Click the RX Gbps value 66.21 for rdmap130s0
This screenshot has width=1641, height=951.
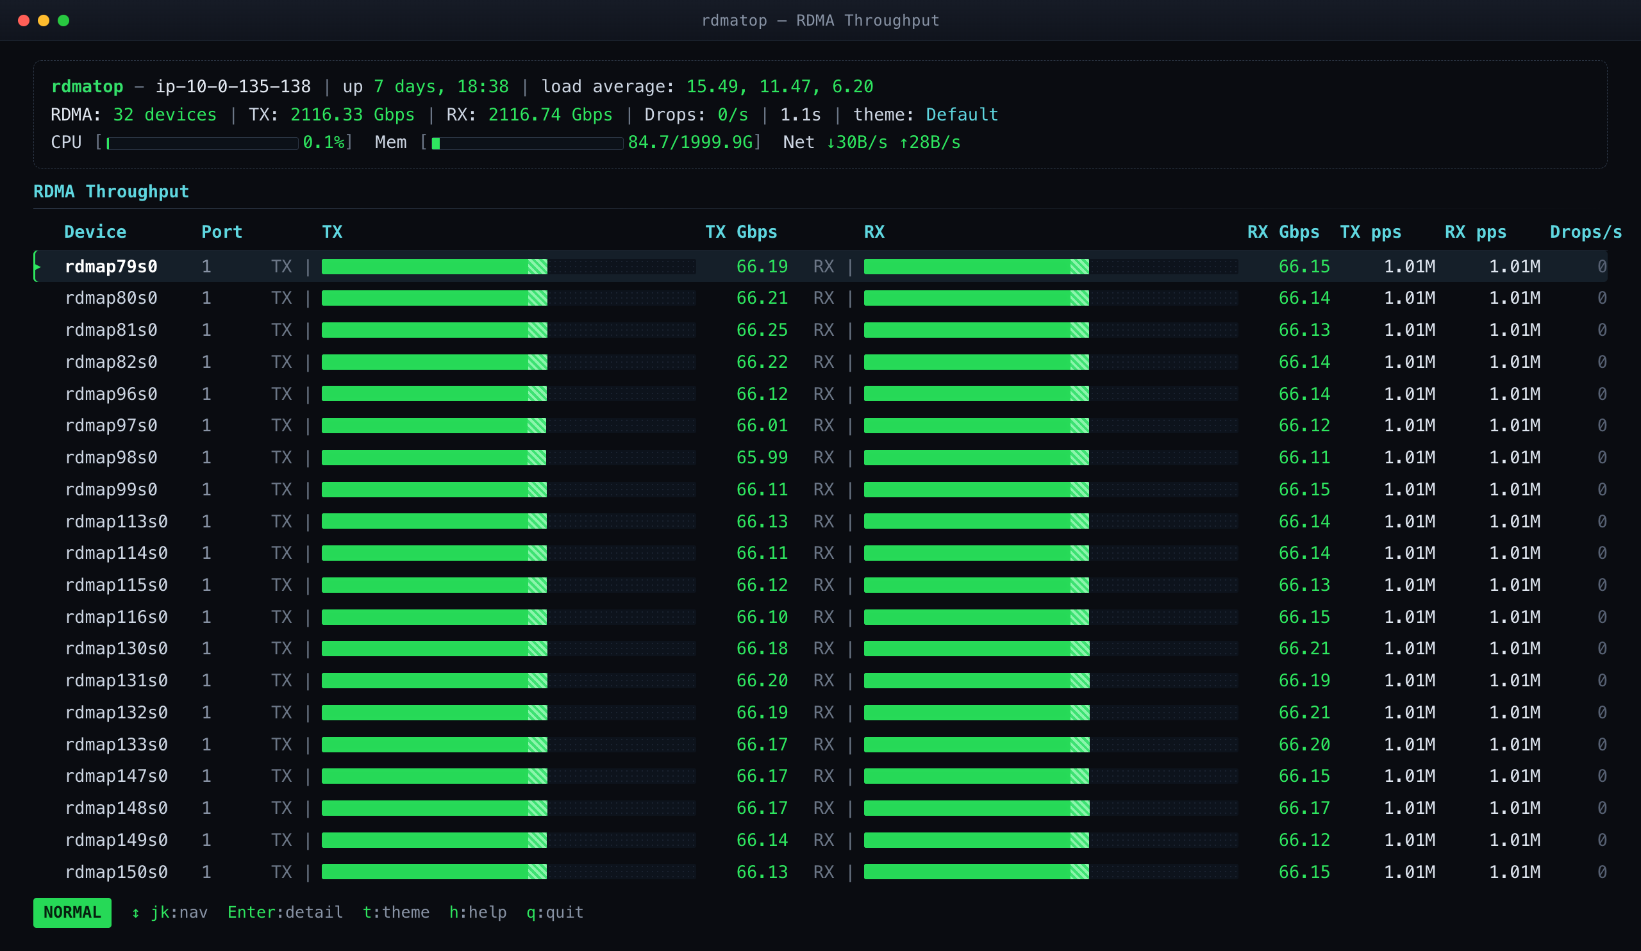[x=1304, y=649]
